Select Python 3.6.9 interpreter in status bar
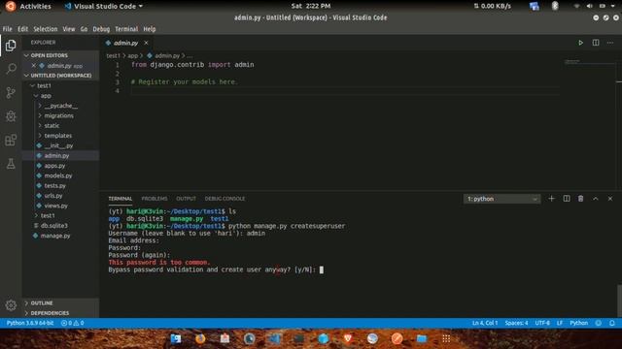This screenshot has width=622, height=349. [30, 323]
